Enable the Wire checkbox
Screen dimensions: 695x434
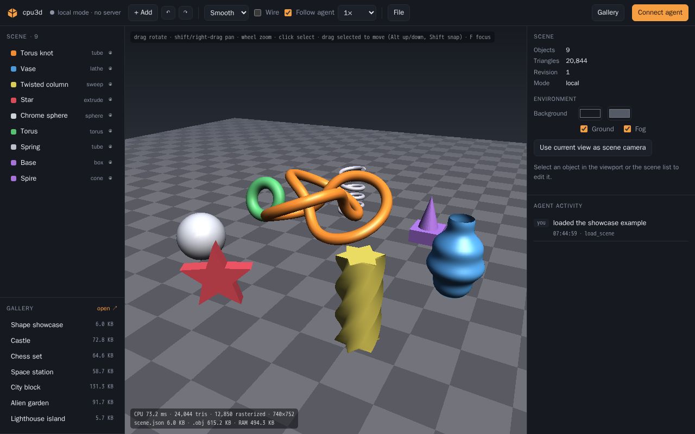click(x=258, y=12)
